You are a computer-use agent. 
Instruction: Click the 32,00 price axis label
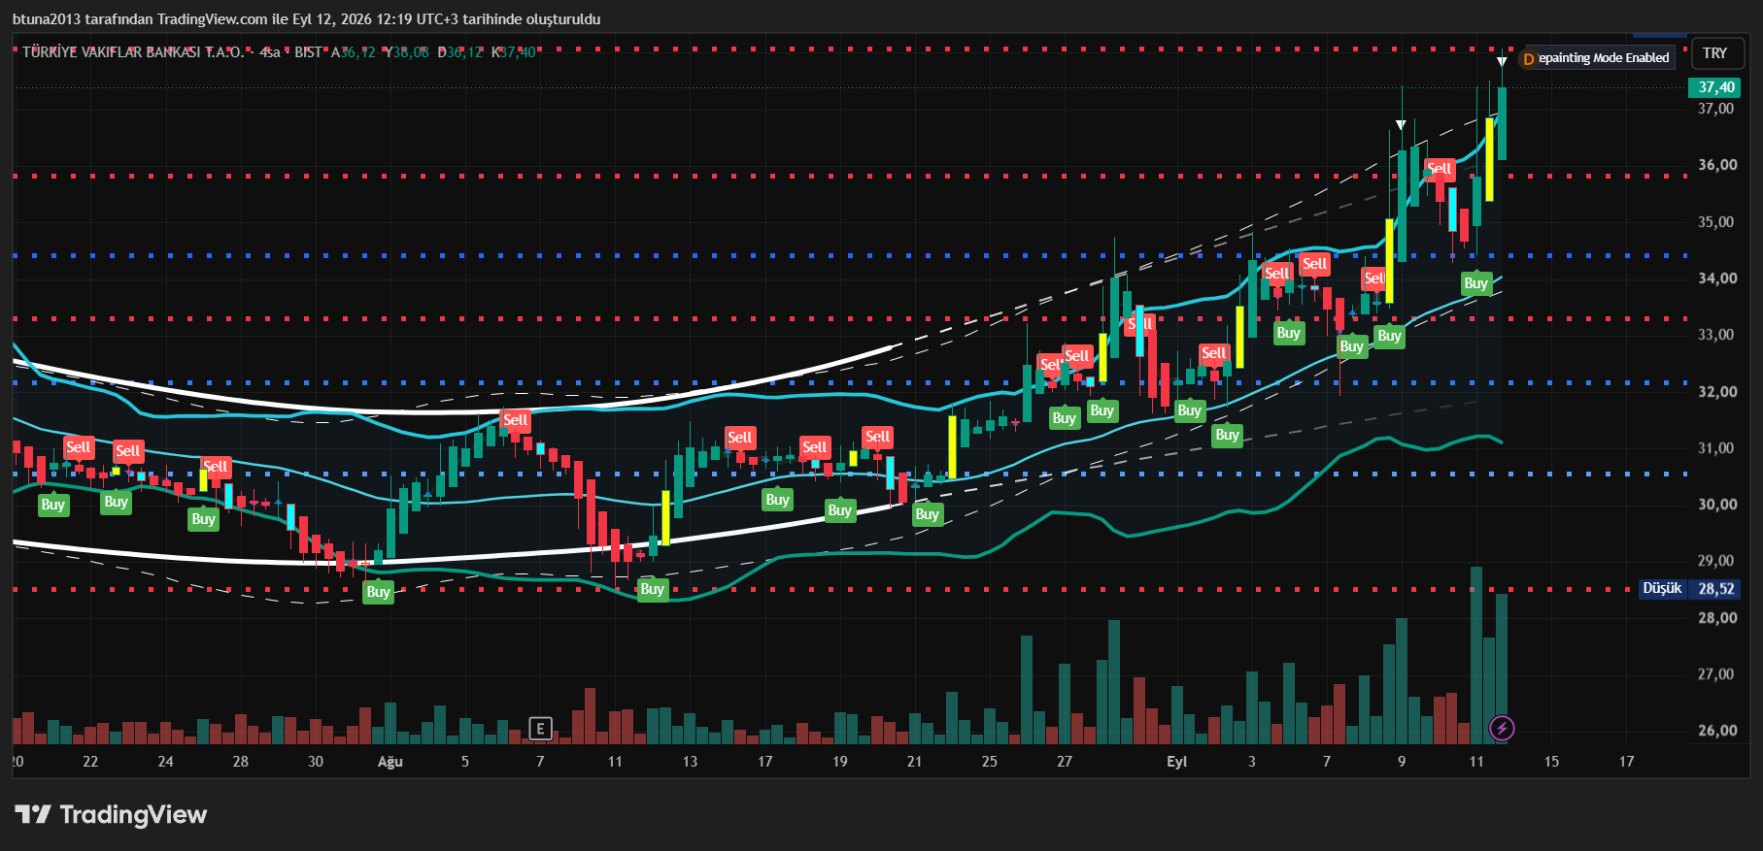[1716, 392]
